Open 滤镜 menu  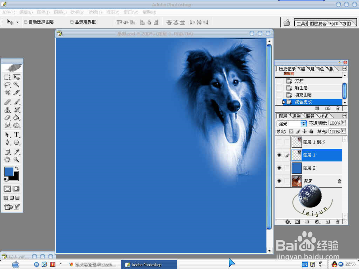click(x=95, y=12)
